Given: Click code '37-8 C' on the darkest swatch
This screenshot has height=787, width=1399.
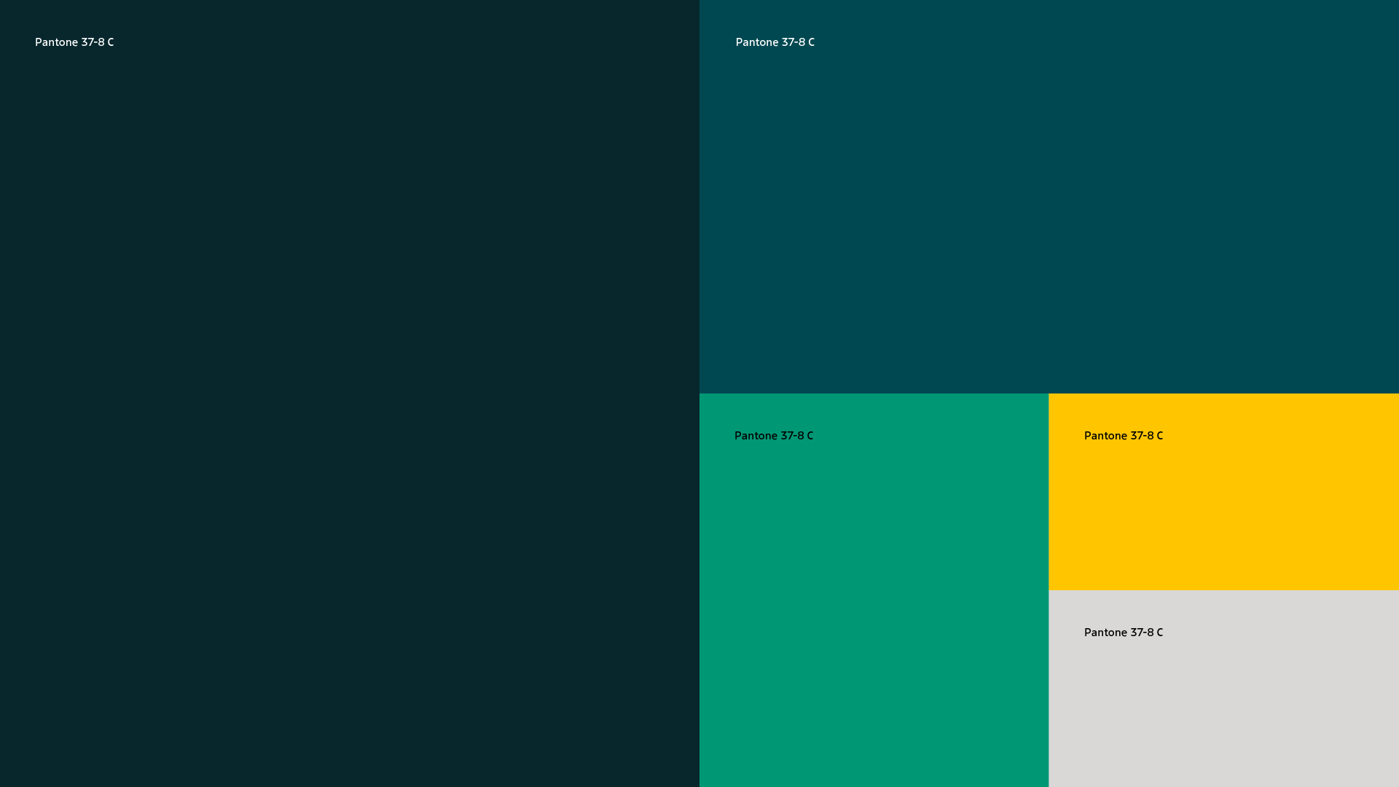Looking at the screenshot, I should 98,42.
